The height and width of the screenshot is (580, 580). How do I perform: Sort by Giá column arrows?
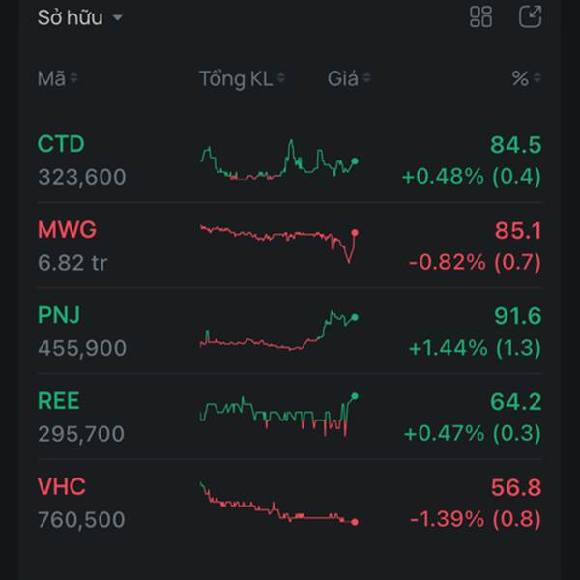(366, 79)
